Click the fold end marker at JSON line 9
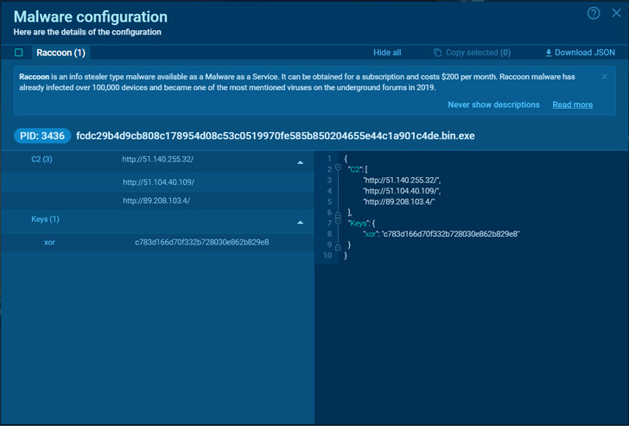 pyautogui.click(x=338, y=247)
